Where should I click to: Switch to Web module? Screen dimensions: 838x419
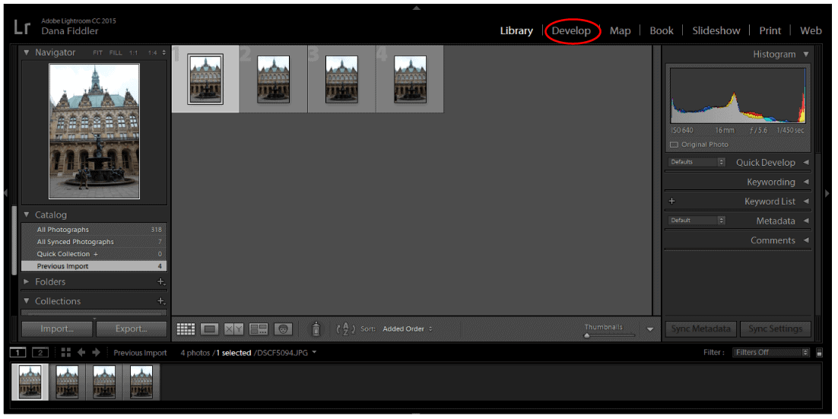(x=811, y=31)
